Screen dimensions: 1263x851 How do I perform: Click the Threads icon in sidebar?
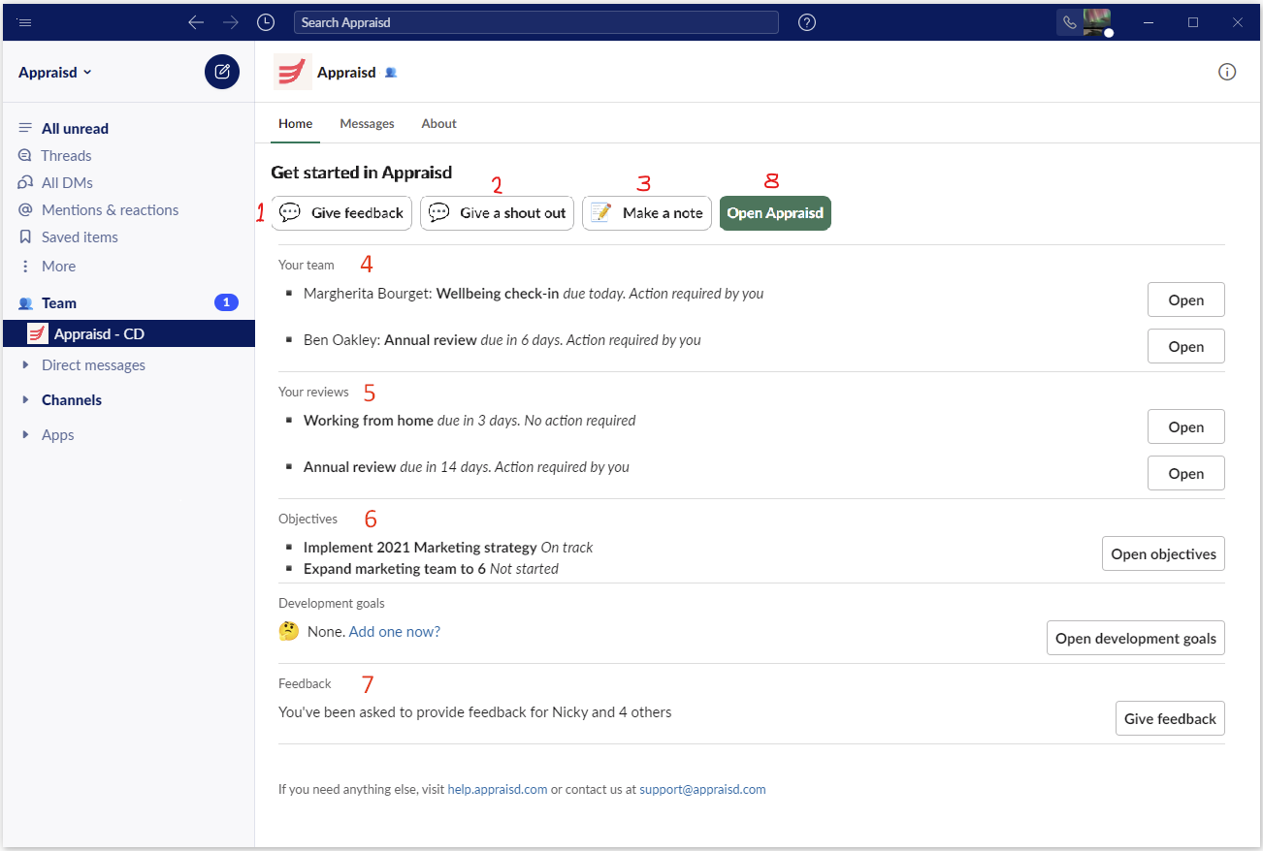25,155
